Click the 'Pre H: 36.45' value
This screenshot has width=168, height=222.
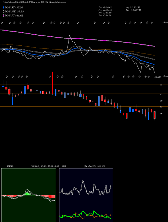click(105, 10)
